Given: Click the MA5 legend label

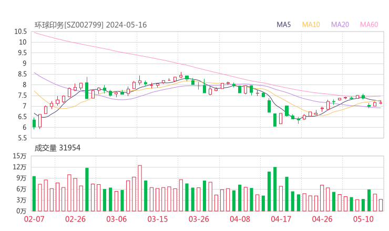Looking at the screenshot, I should tap(283, 25).
